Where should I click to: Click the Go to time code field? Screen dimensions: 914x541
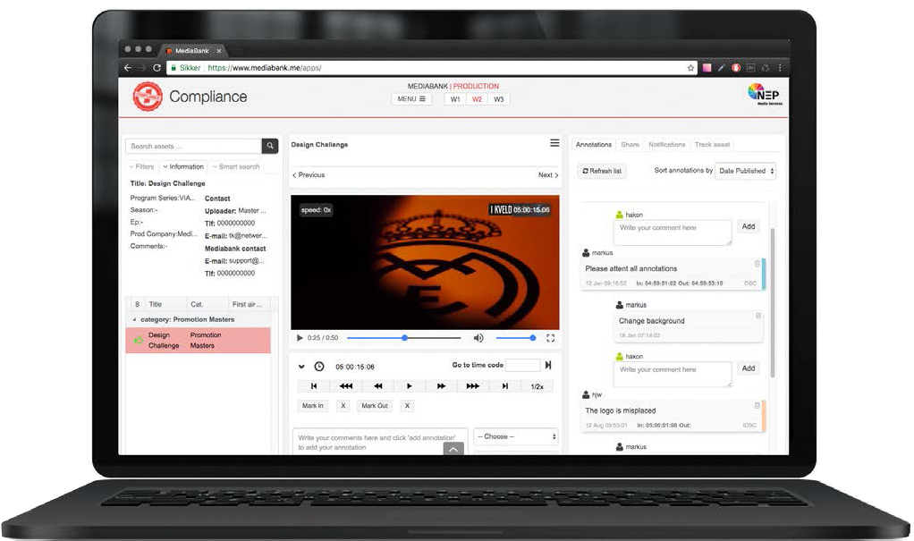pyautogui.click(x=523, y=365)
